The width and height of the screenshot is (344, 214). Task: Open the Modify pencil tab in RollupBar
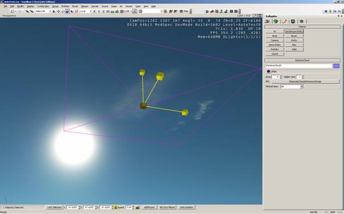point(284,21)
